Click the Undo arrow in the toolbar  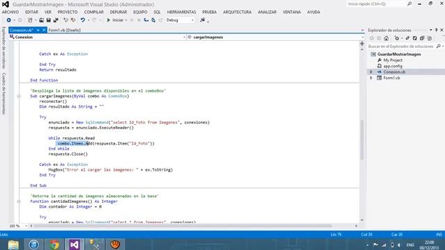coord(83,20)
